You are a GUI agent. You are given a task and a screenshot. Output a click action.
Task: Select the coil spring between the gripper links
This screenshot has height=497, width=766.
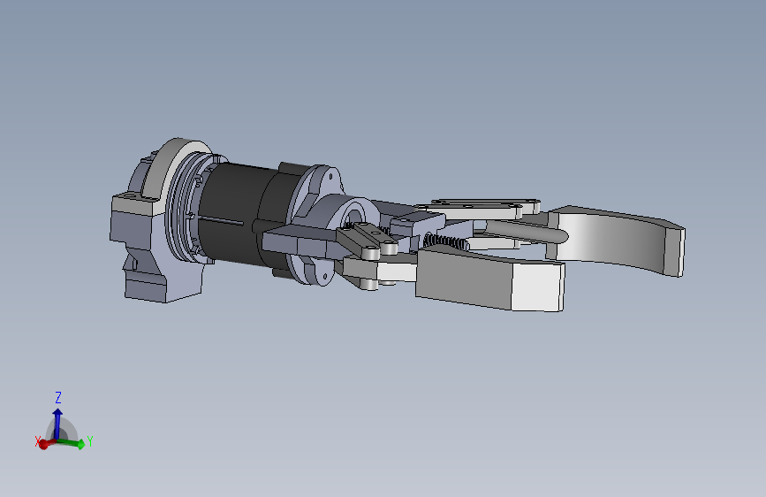445,241
